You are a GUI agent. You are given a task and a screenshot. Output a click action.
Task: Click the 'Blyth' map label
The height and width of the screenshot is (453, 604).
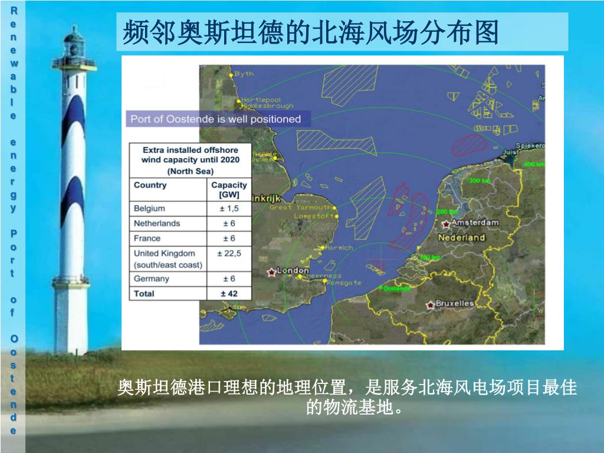244,74
